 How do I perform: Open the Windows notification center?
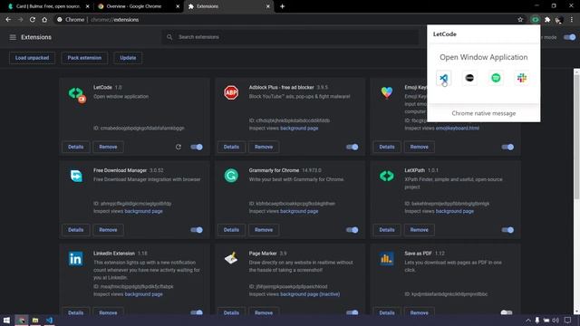(568, 320)
